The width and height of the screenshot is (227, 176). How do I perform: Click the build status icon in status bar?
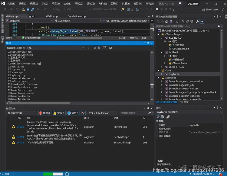[x=67, y=174]
